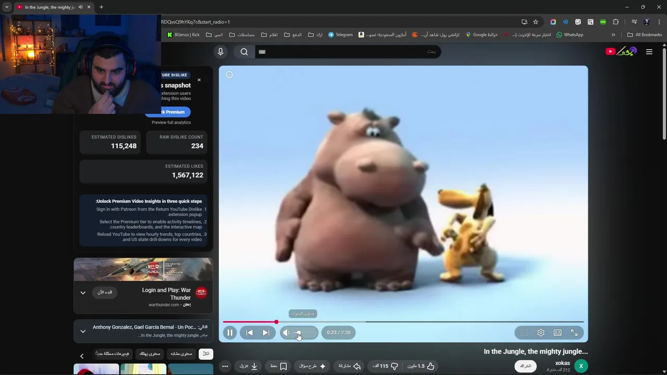Expand the up-next mix playlist chevron
The image size is (667, 375).
[x=83, y=331]
